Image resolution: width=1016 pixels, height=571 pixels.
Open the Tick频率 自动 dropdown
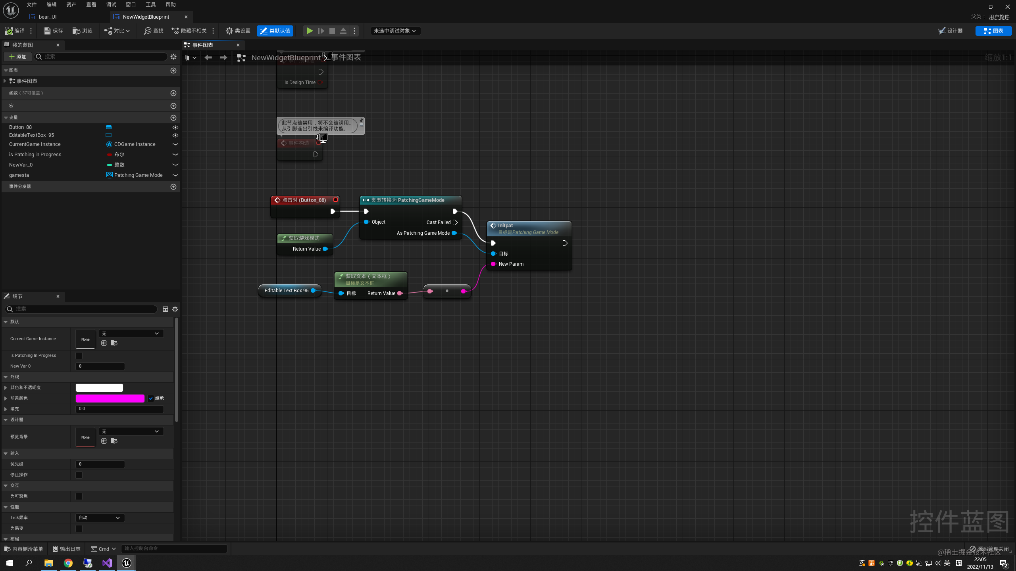click(100, 518)
